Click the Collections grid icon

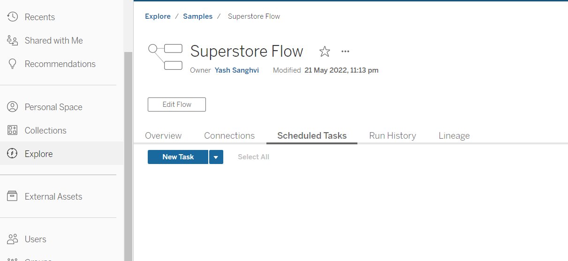coord(13,130)
